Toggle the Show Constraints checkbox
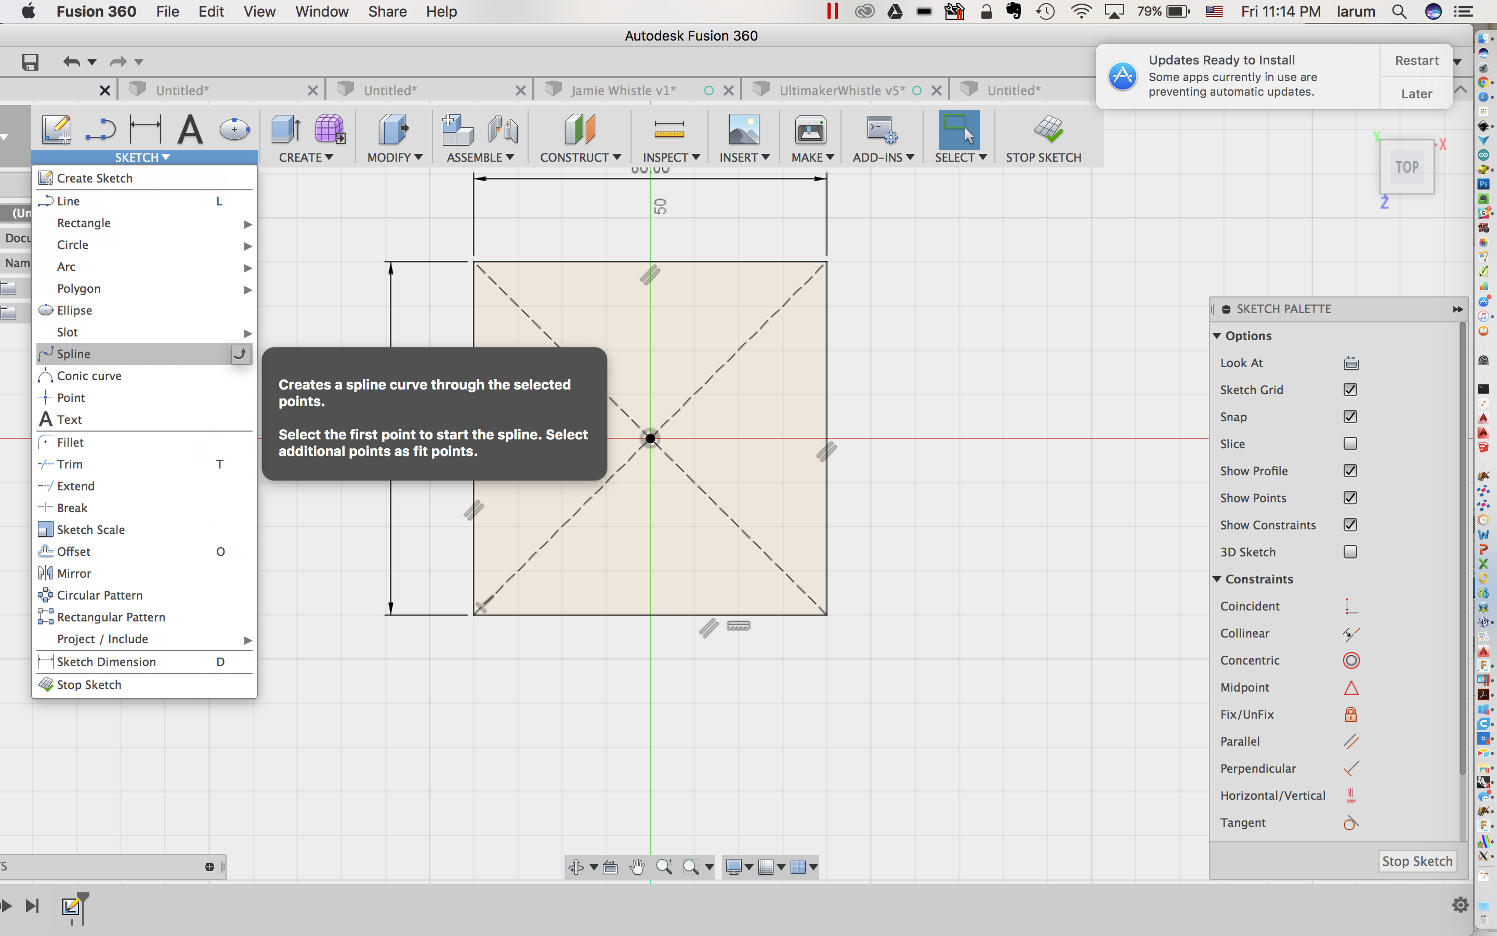 click(1350, 526)
